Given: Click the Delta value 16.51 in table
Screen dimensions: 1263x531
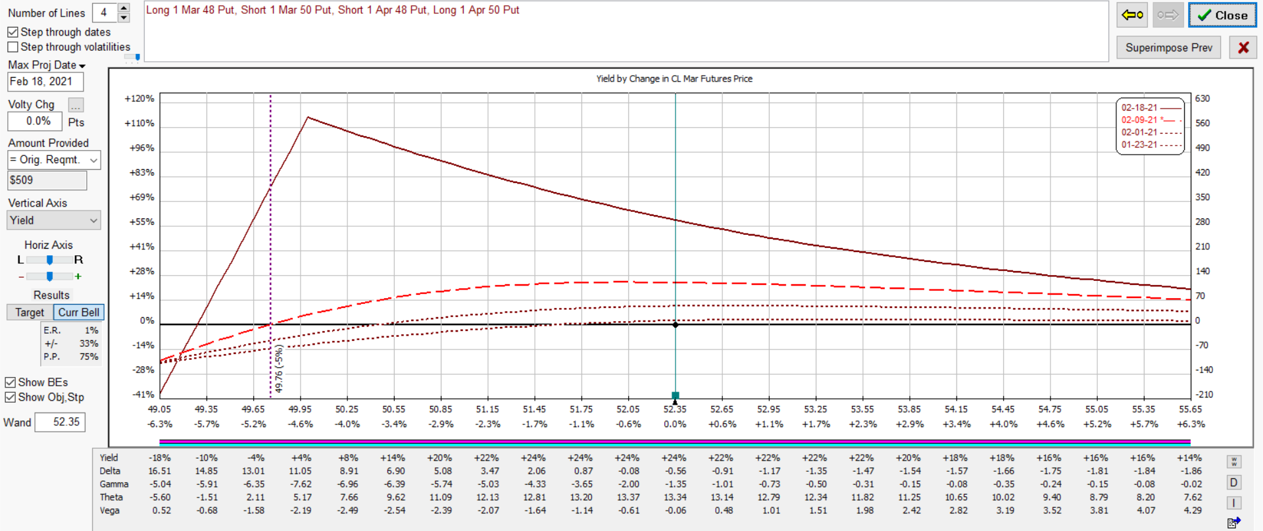Looking at the screenshot, I should (159, 471).
